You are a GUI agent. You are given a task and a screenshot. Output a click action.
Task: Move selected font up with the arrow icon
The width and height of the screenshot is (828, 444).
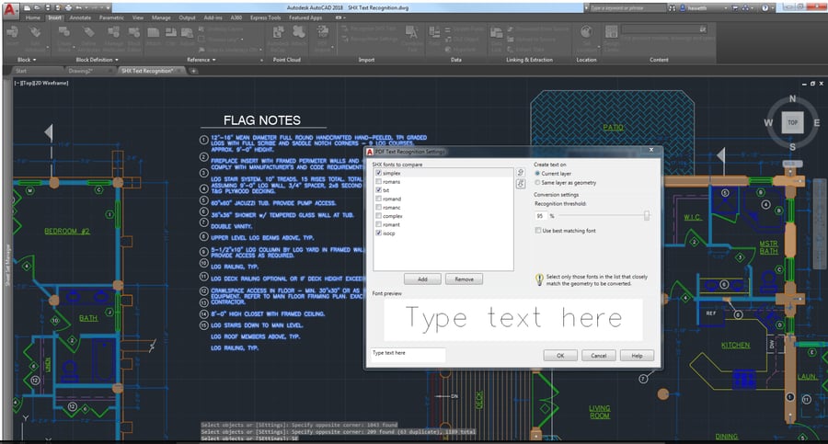pos(521,173)
